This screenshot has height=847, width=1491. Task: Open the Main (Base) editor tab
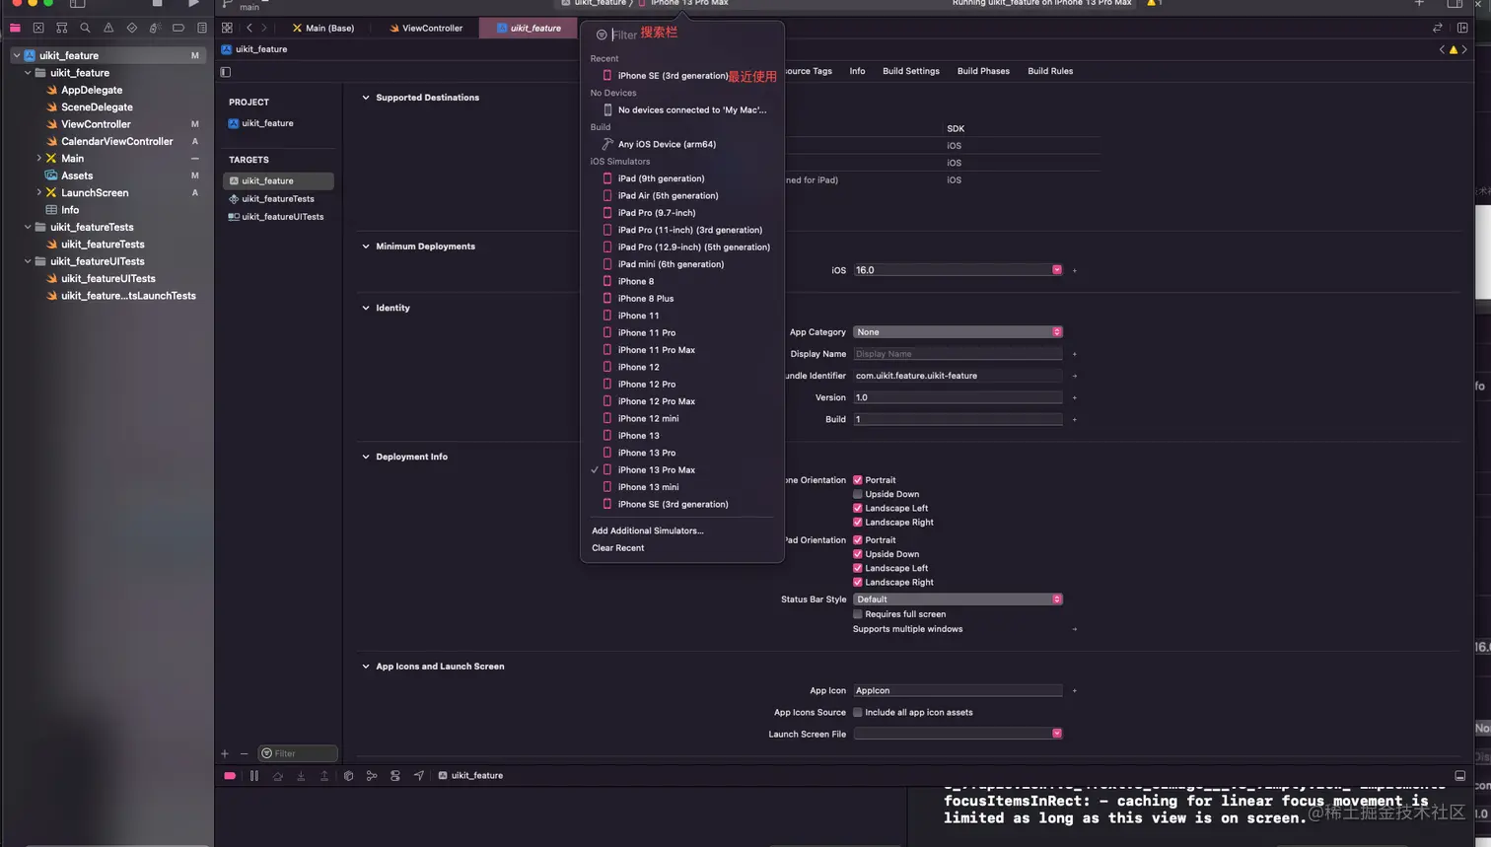[322, 28]
